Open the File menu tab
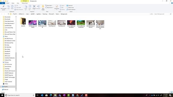173x97 pixels. (x=2, y=3)
